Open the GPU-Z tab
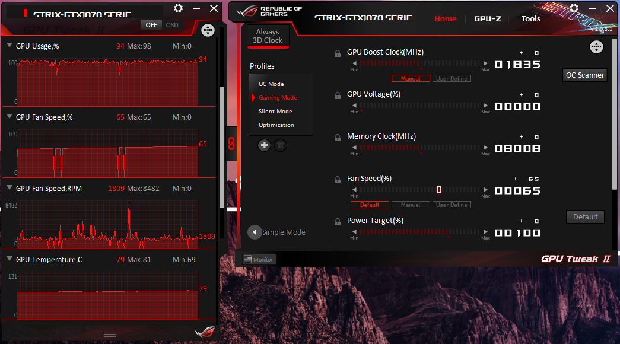 tap(488, 18)
